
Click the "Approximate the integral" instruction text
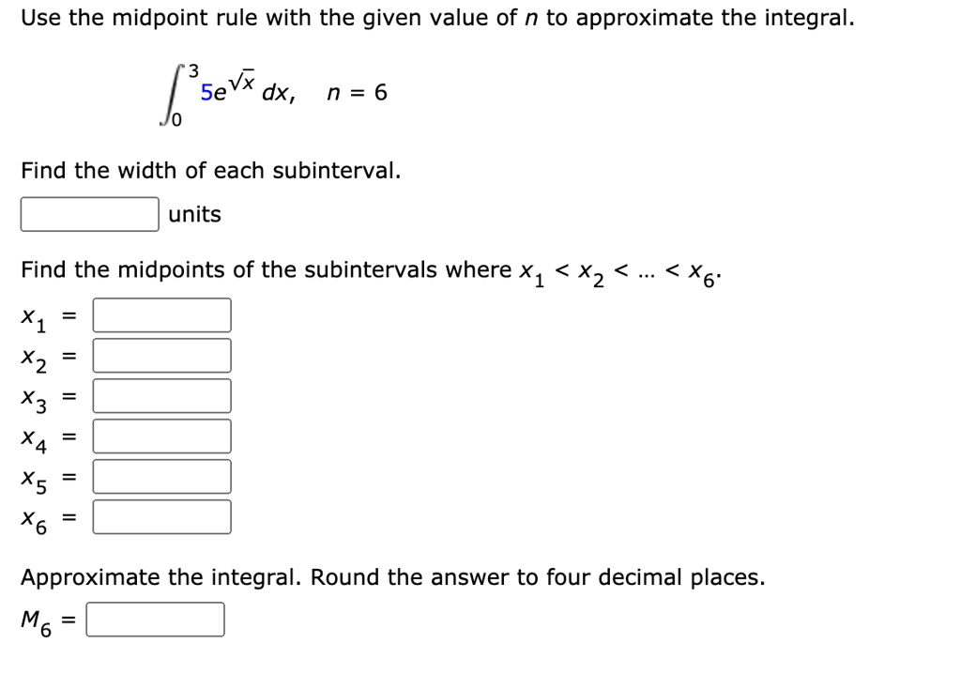pos(161,577)
